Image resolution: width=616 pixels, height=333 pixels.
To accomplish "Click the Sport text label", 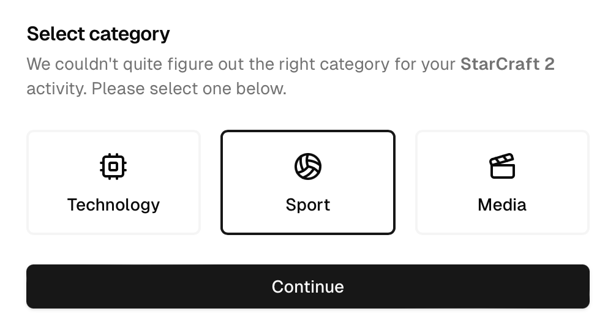I will pyautogui.click(x=308, y=205).
